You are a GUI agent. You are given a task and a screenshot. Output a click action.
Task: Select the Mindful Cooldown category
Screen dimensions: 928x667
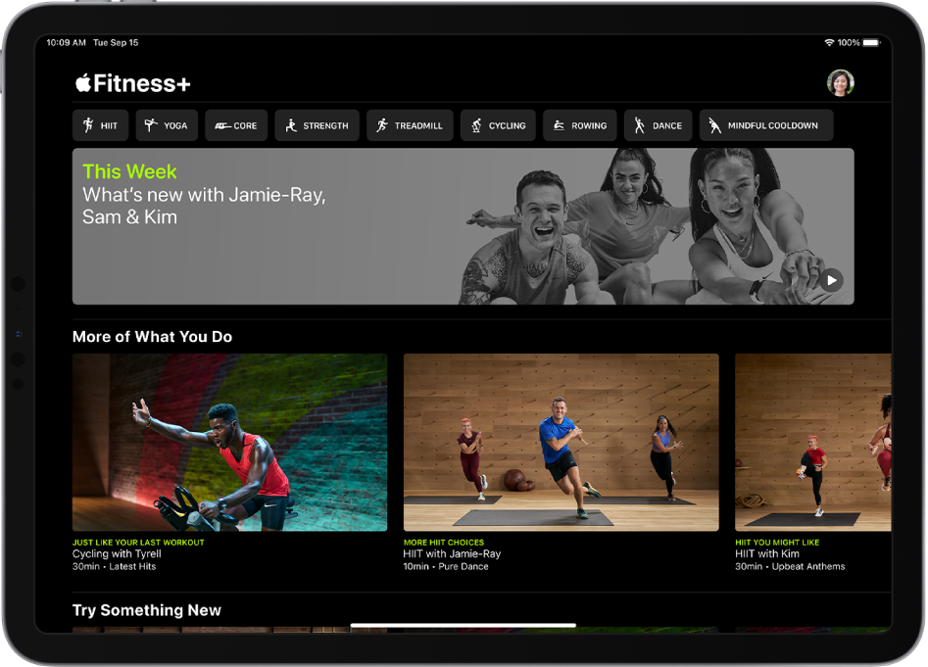(x=766, y=125)
